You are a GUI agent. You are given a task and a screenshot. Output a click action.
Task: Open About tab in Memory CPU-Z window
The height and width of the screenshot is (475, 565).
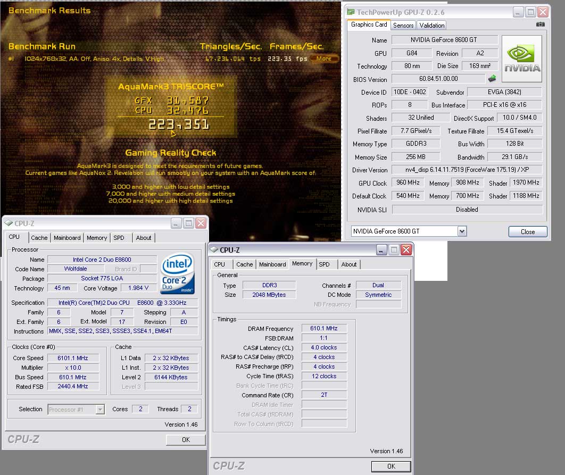349,264
